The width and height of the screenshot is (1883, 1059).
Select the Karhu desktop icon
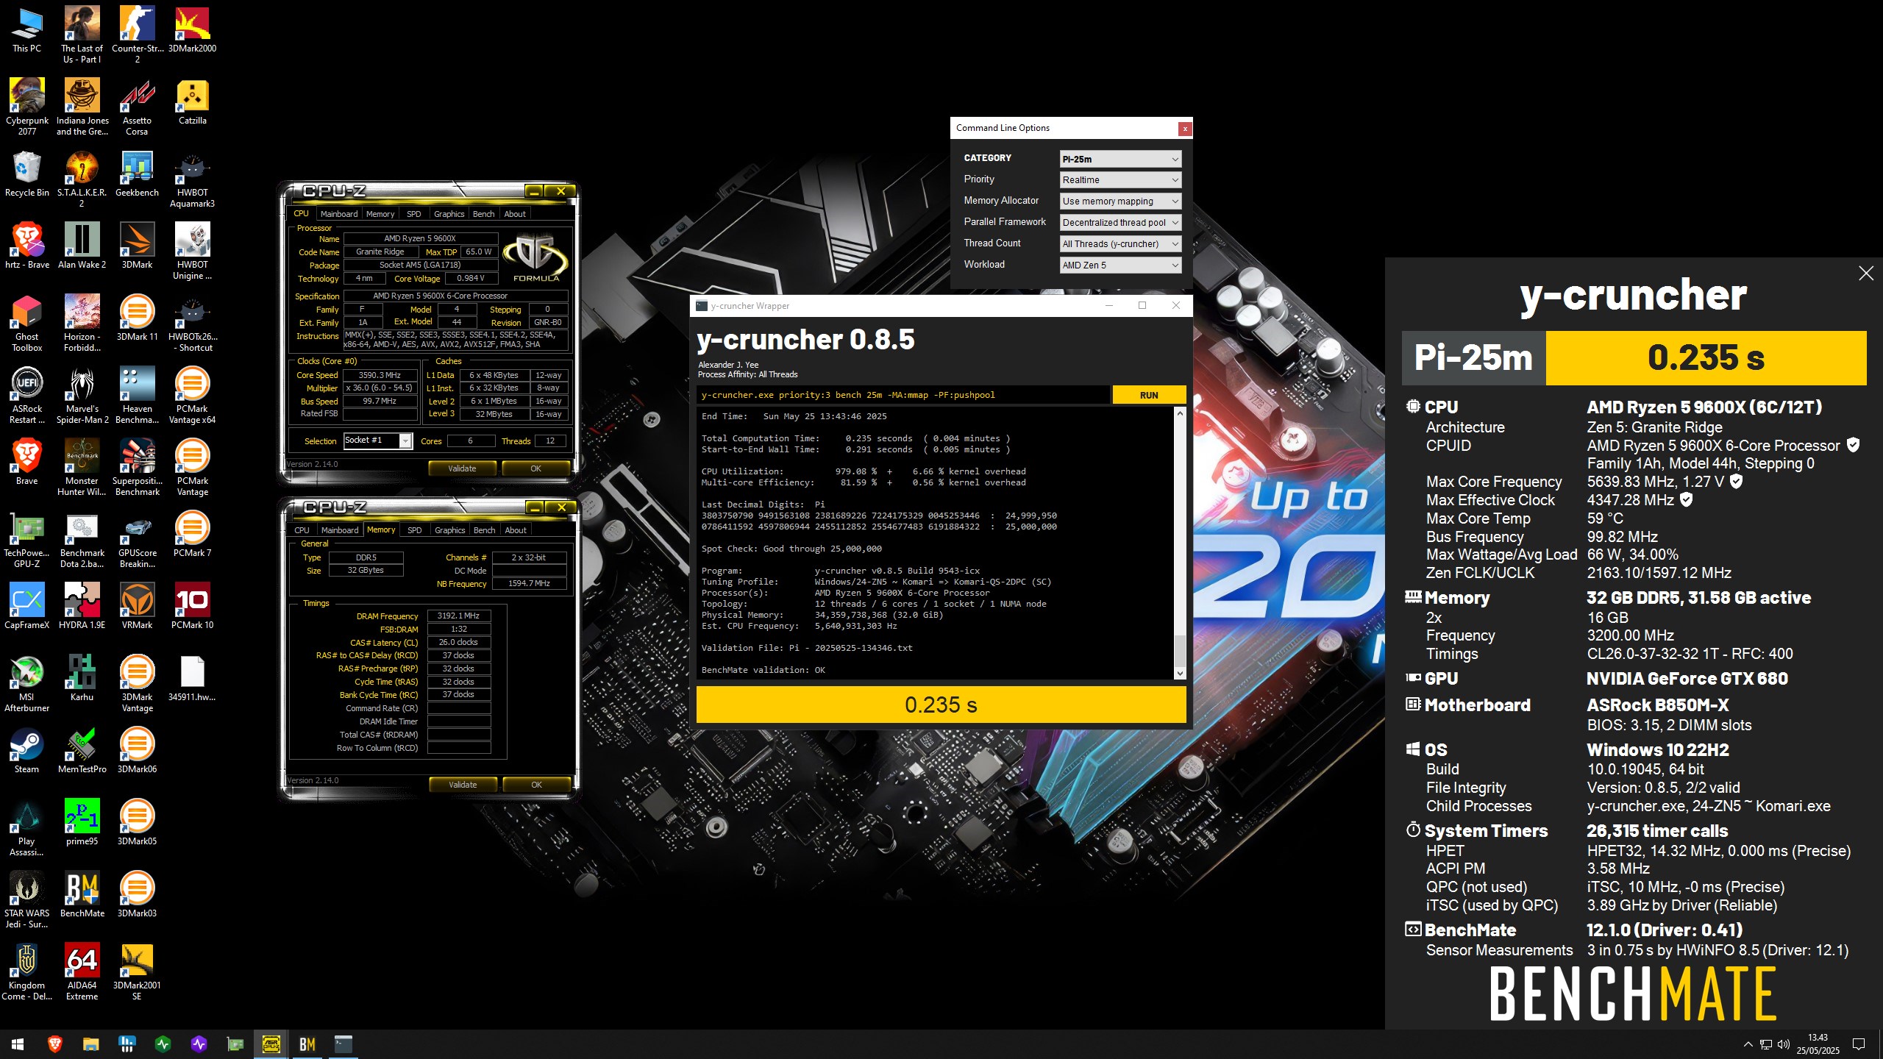pos(82,680)
